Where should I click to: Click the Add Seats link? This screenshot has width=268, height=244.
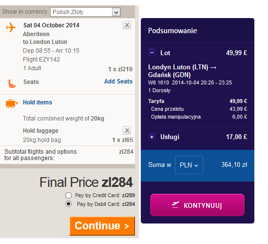point(118,81)
